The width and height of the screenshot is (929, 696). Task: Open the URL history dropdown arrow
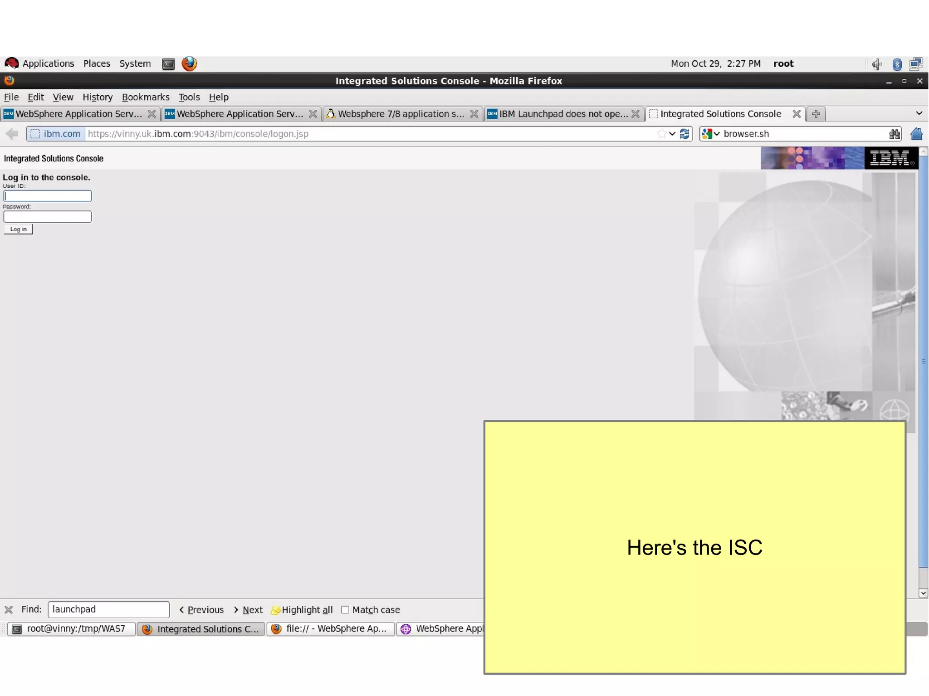[x=672, y=134]
